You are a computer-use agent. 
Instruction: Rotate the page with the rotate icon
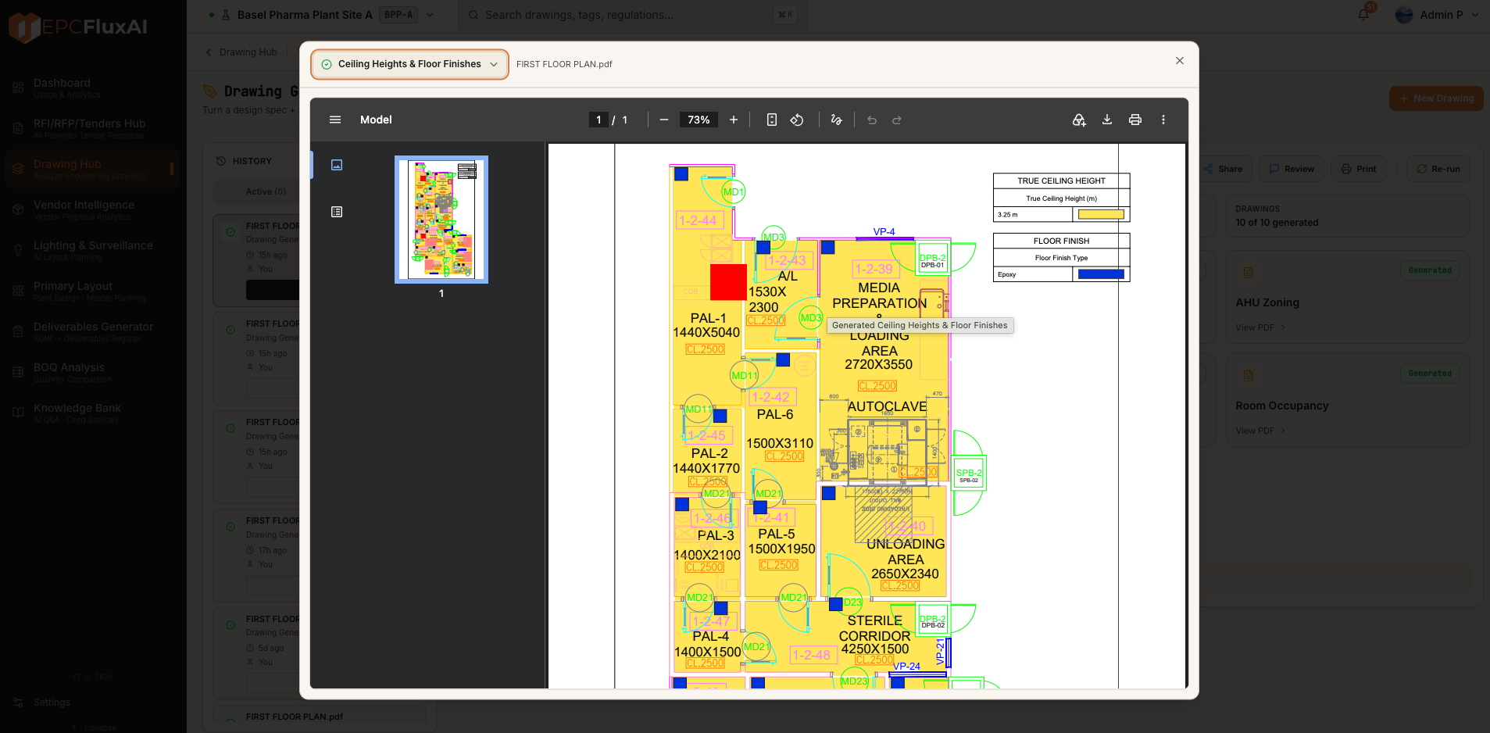point(797,120)
